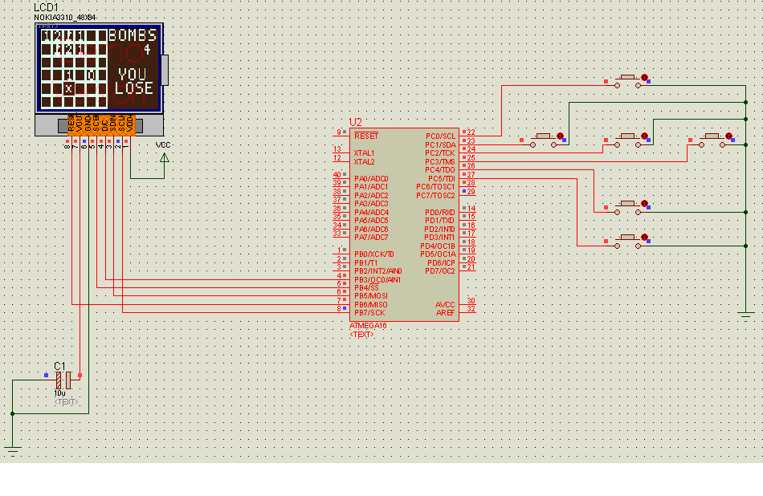
Task: Click the <TEXT> placeholder under capacitor C1
Action: (x=66, y=401)
